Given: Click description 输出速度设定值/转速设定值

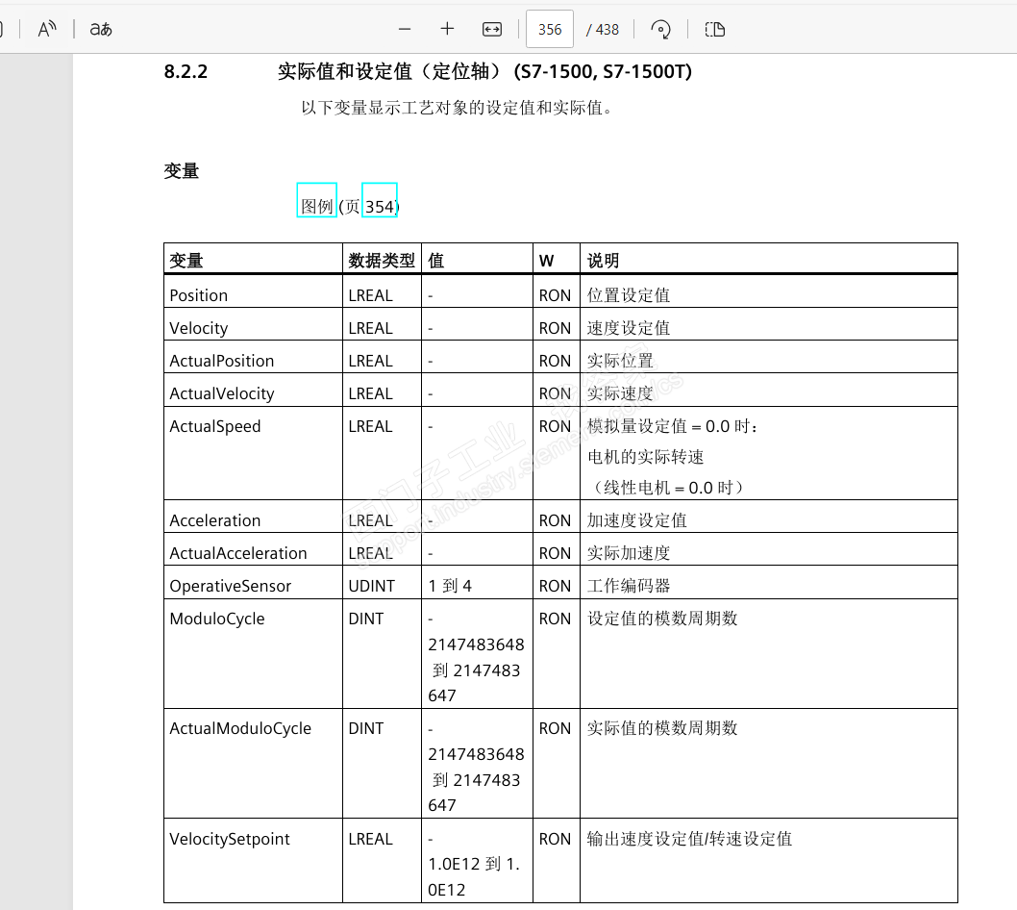Looking at the screenshot, I should click(x=689, y=839).
